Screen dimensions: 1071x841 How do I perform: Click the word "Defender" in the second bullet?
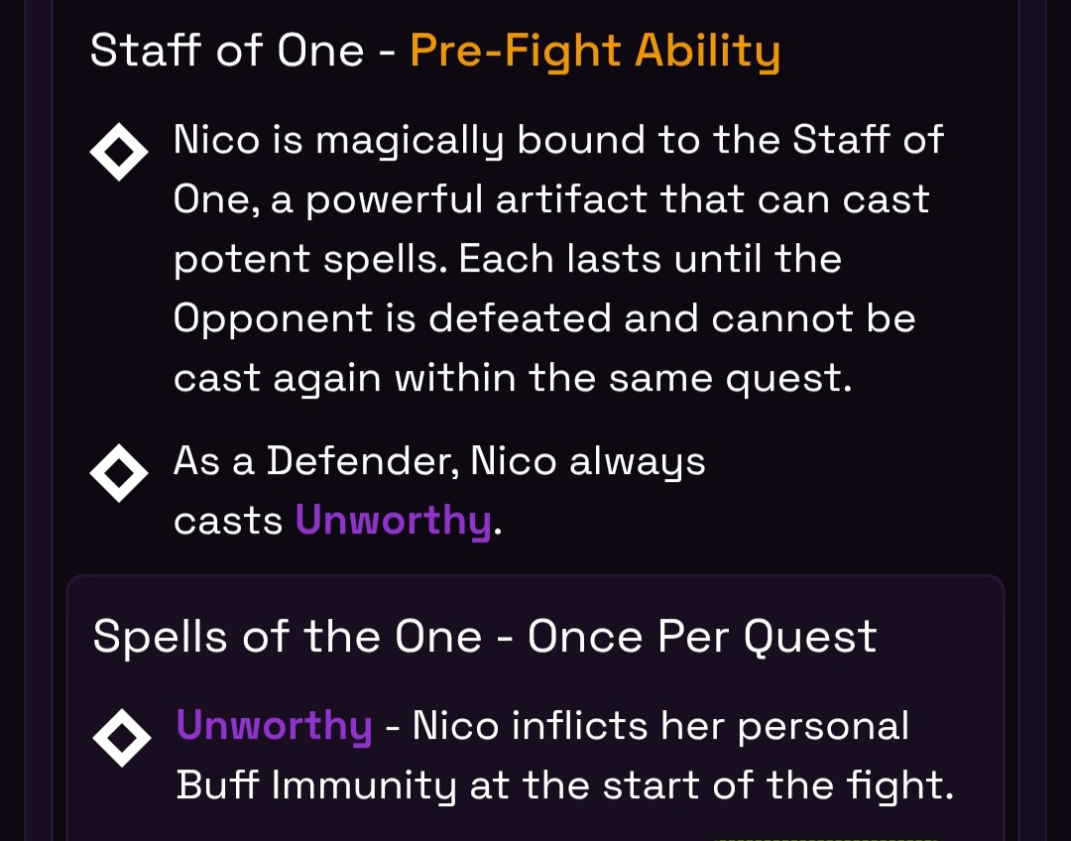pyautogui.click(x=363, y=461)
